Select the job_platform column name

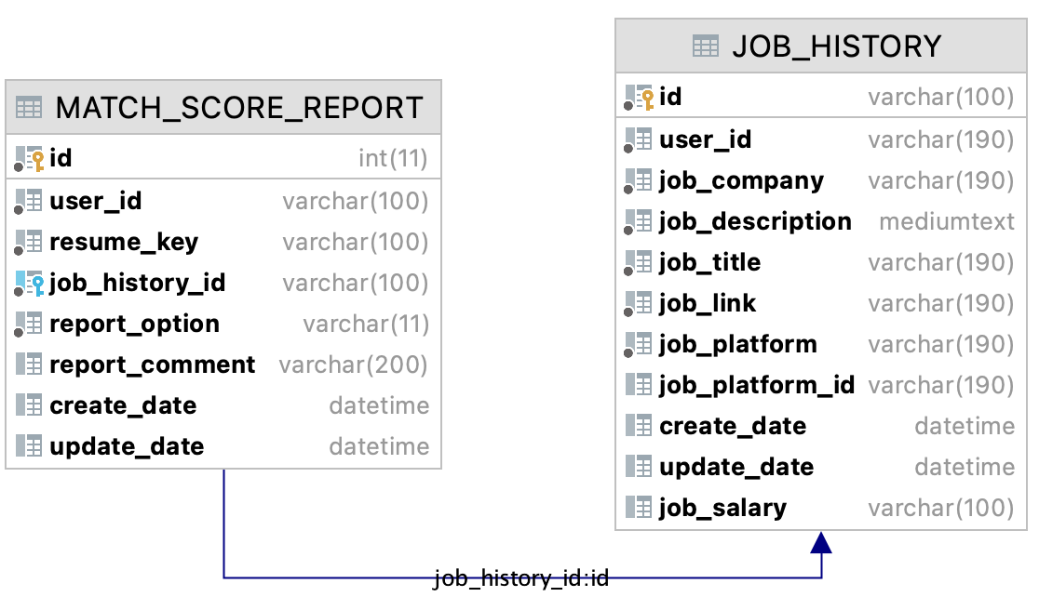pos(738,345)
